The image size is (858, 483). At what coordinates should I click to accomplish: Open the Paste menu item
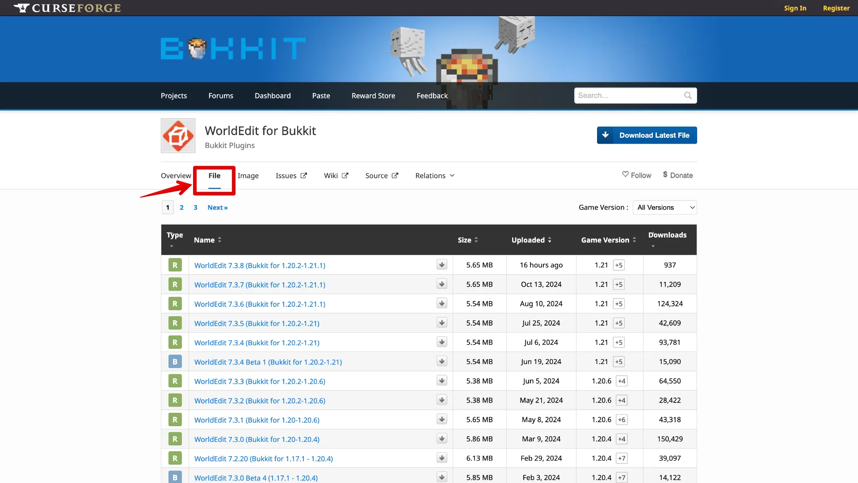(x=321, y=96)
